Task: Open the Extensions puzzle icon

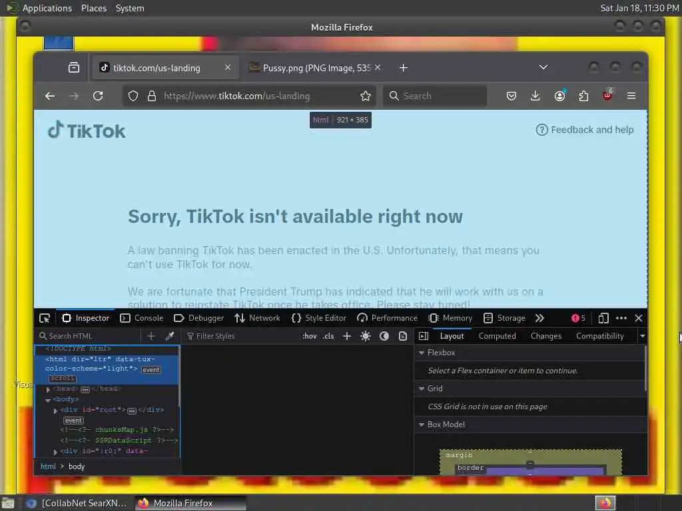Action: click(x=583, y=96)
